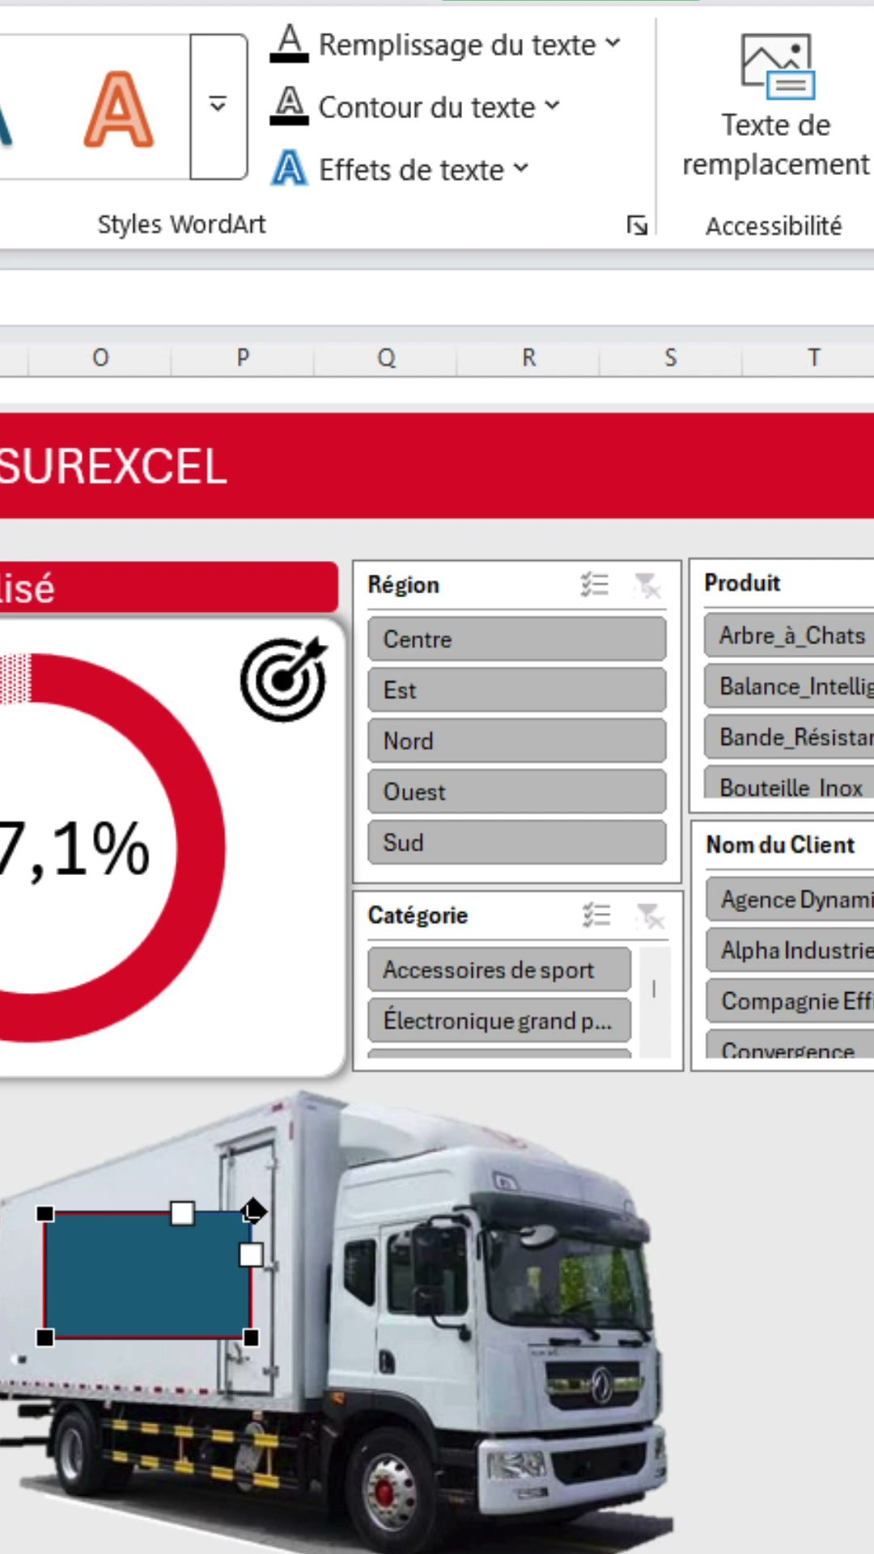Select Alpha Industrie client item
874x1554 pixels.
791,950
